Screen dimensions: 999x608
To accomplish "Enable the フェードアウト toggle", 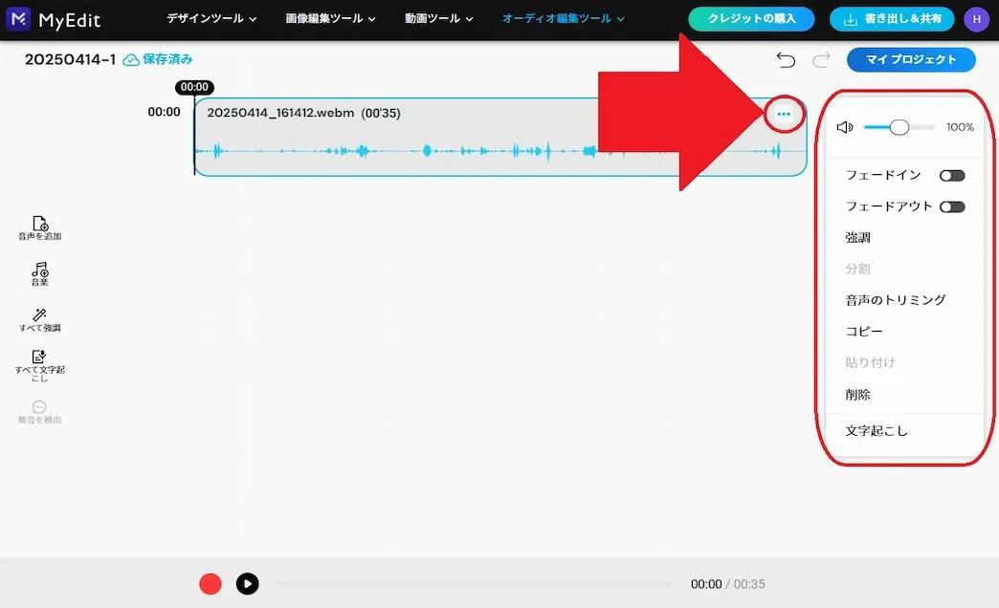I will point(951,206).
